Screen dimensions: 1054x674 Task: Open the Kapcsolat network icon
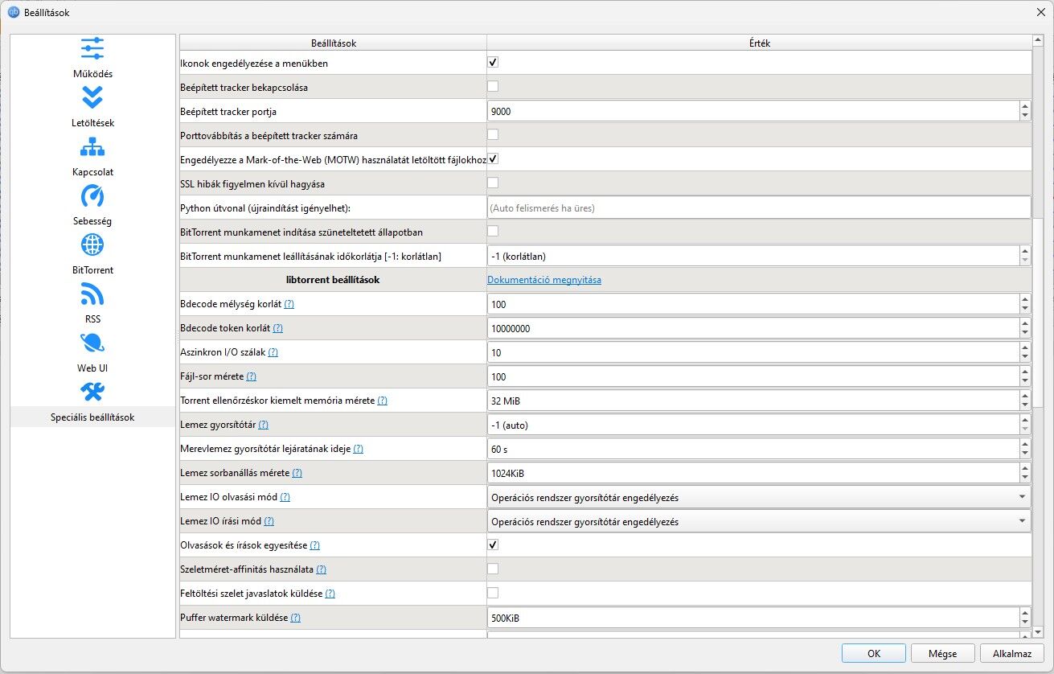(x=92, y=147)
